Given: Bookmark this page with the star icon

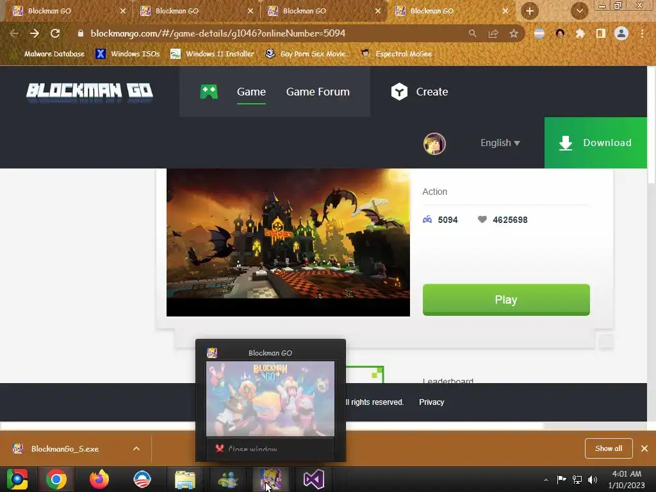Looking at the screenshot, I should click(514, 33).
